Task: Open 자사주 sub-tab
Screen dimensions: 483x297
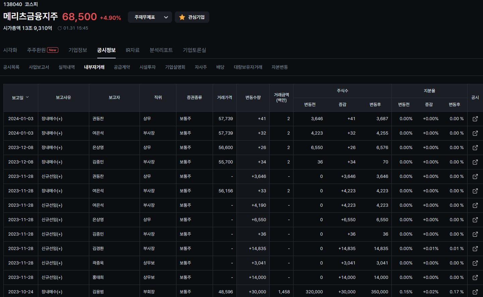Action: pos(201,67)
